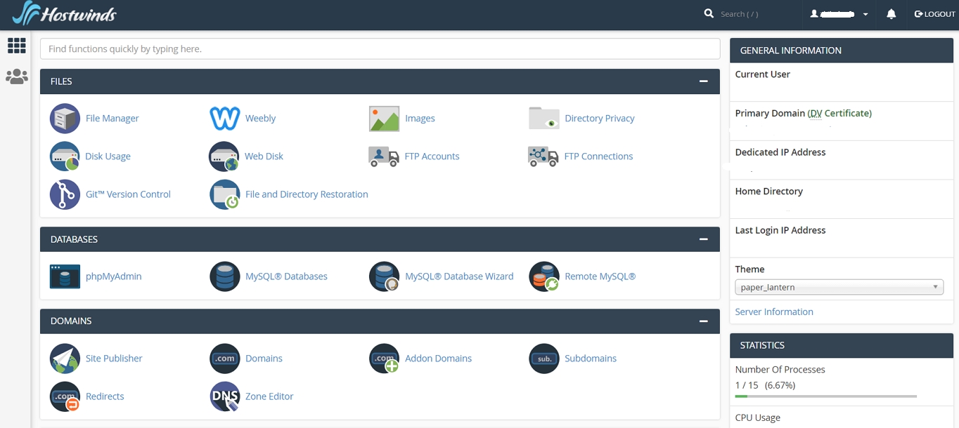Click the STATISTICS panel header
The width and height of the screenshot is (959, 428).
pos(842,345)
